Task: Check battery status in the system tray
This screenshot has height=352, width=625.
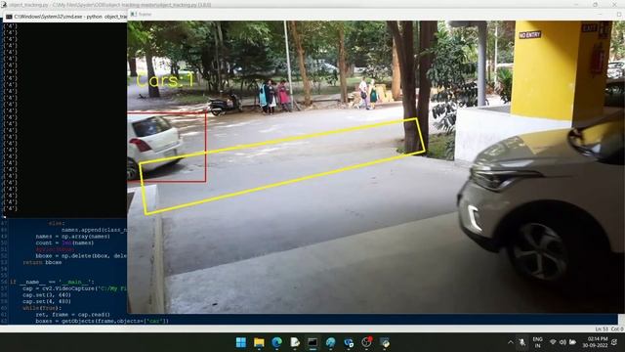Action: (572, 342)
